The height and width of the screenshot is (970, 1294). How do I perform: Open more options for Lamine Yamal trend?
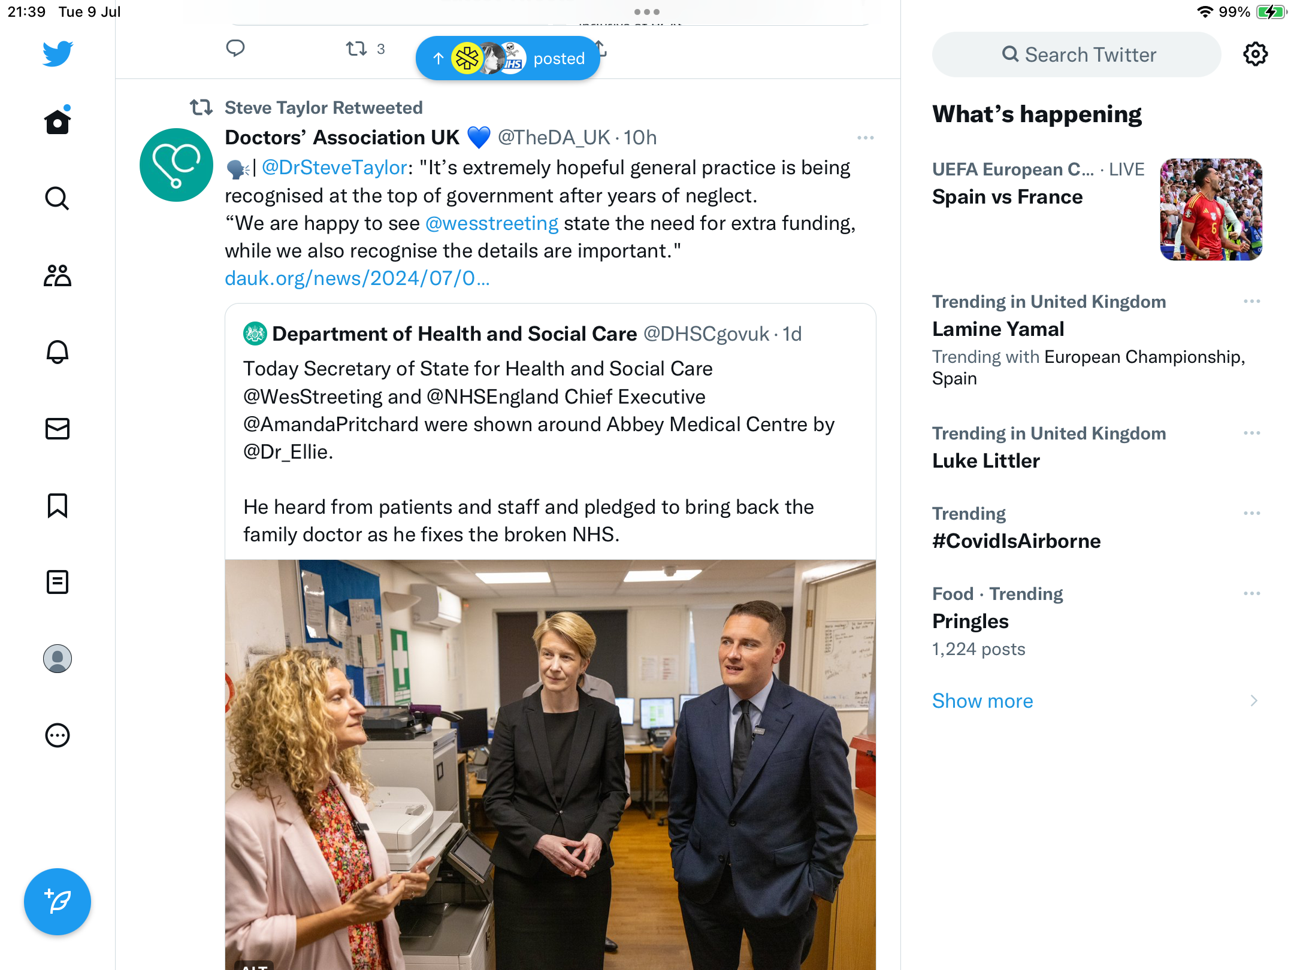point(1251,301)
